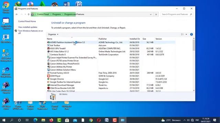Select AOMEI Partition Assistant row icon

pyautogui.click(x=48, y=42)
